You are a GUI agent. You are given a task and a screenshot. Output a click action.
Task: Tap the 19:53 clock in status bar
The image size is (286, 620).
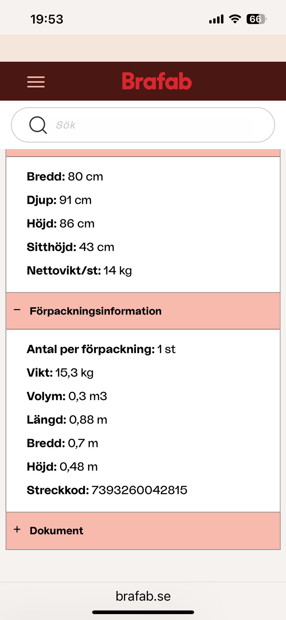[x=47, y=19]
